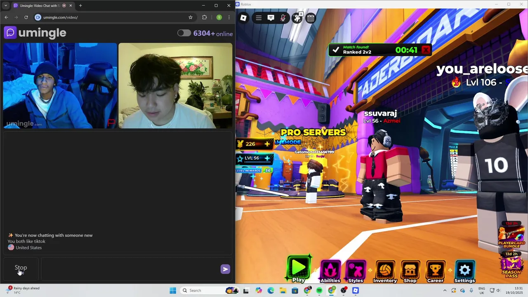Open the Season Pass offer
Image resolution: width=528 pixels, height=297 pixels.
(x=511, y=266)
